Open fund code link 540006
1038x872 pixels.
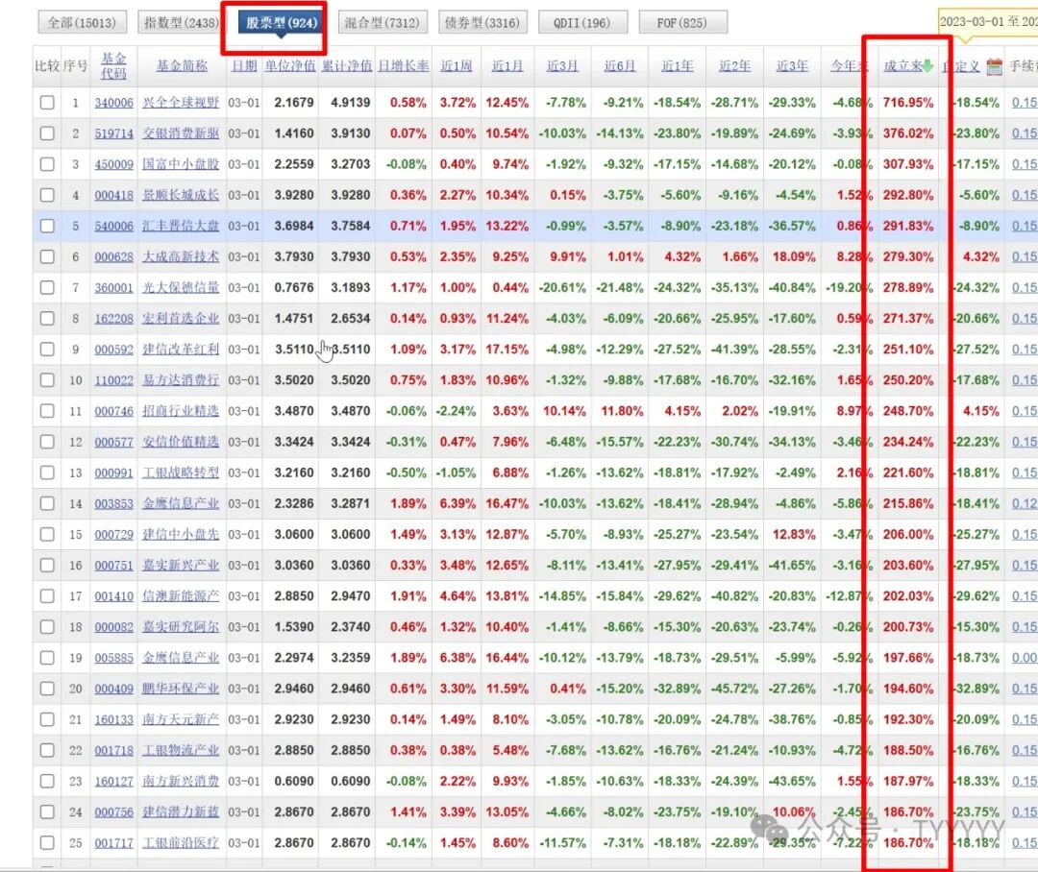coord(113,226)
